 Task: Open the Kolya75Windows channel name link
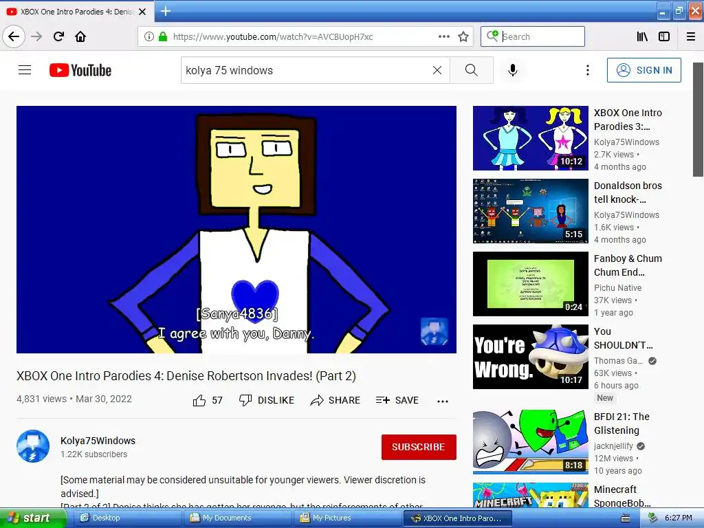[98, 441]
